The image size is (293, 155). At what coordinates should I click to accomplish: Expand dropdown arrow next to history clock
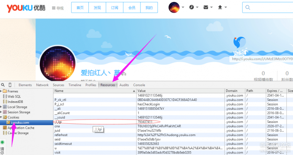click(197, 7)
